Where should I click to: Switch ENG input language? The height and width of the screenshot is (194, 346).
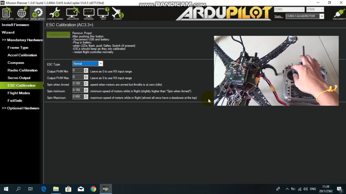point(313,189)
